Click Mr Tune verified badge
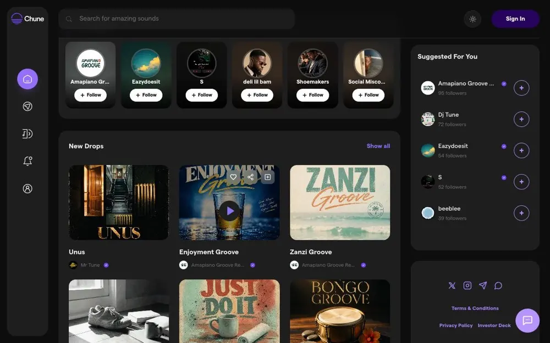 click(x=106, y=265)
